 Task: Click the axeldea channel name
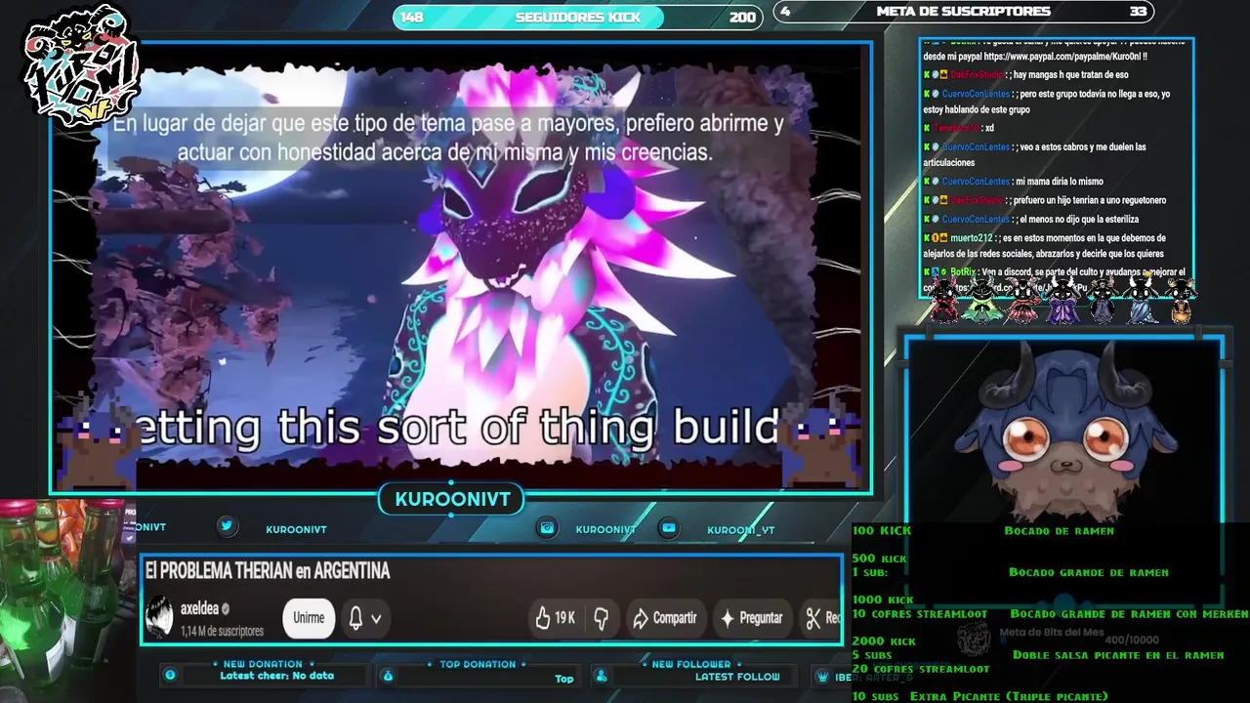coord(199,608)
